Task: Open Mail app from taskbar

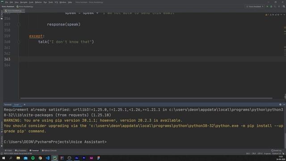Action: (25, 158)
